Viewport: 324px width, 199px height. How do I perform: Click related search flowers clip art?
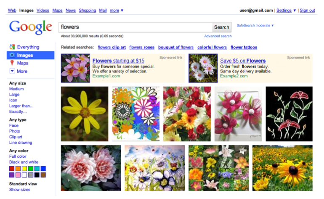(112, 47)
